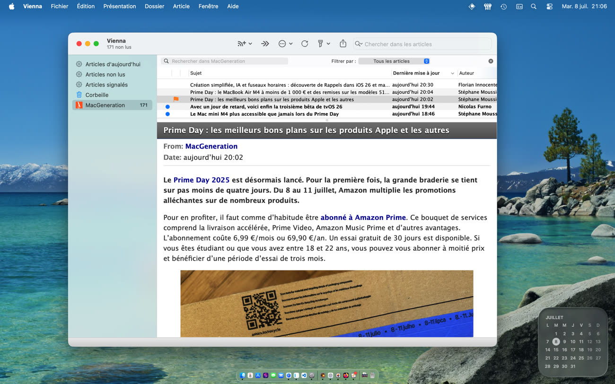Screen dimensions: 615x384
Task: Open Finder from the Dock
Action: pos(243,375)
